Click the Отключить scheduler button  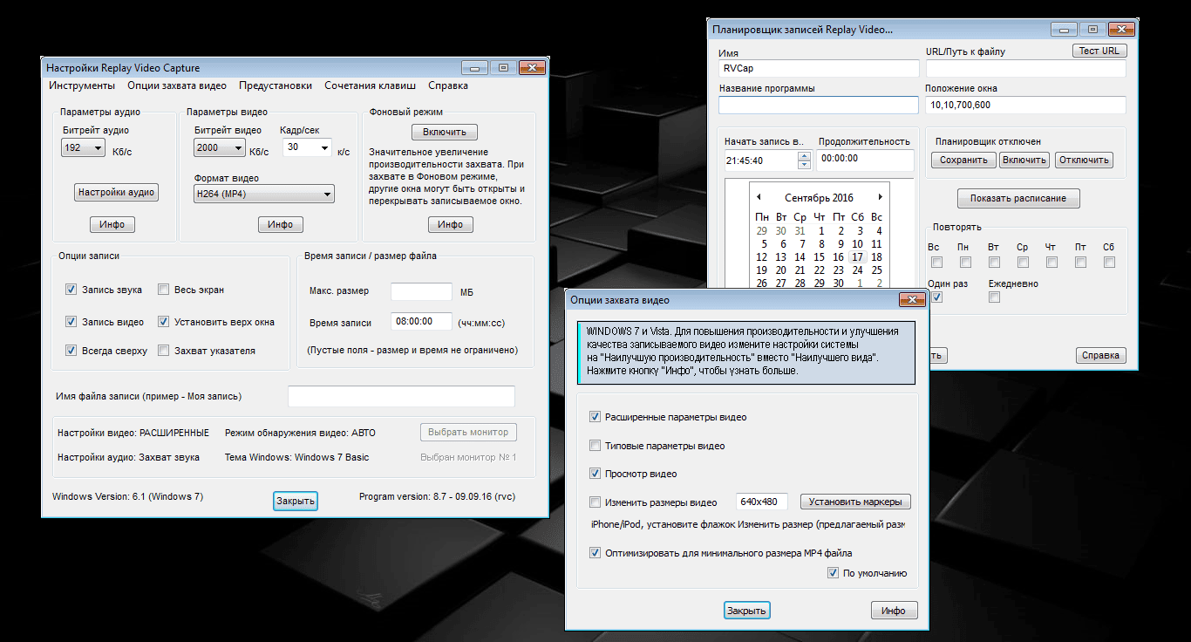pos(1084,160)
